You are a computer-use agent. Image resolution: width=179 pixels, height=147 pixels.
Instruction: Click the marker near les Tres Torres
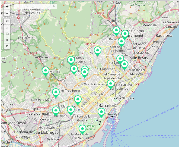56,93
